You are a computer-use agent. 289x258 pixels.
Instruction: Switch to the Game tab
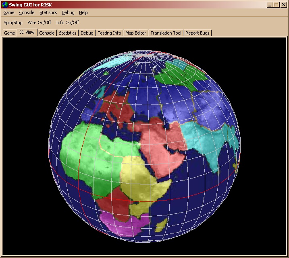tap(10, 33)
